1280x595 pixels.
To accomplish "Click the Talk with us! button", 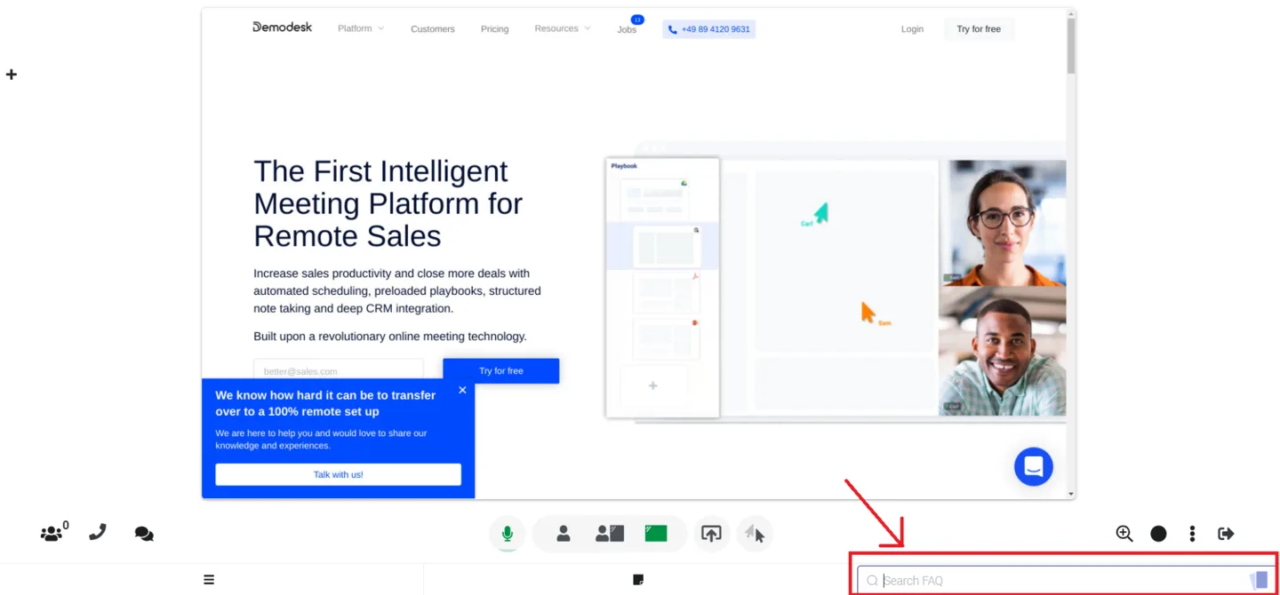I will 339,474.
